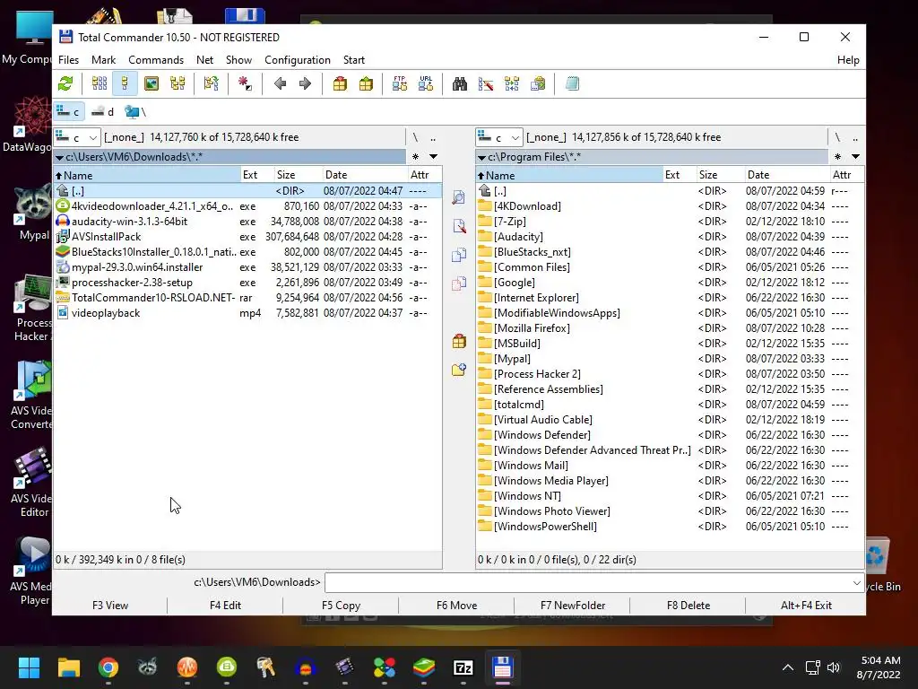The height and width of the screenshot is (689, 918).
Task: Click the swap/invert selection toolbar icon
Action: pyautogui.click(x=212, y=83)
